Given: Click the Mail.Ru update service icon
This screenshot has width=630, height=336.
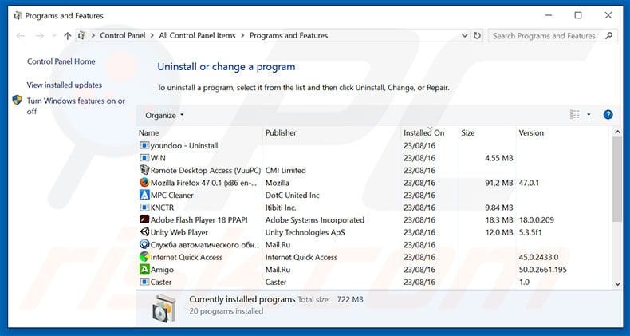Looking at the screenshot, I should point(144,244).
